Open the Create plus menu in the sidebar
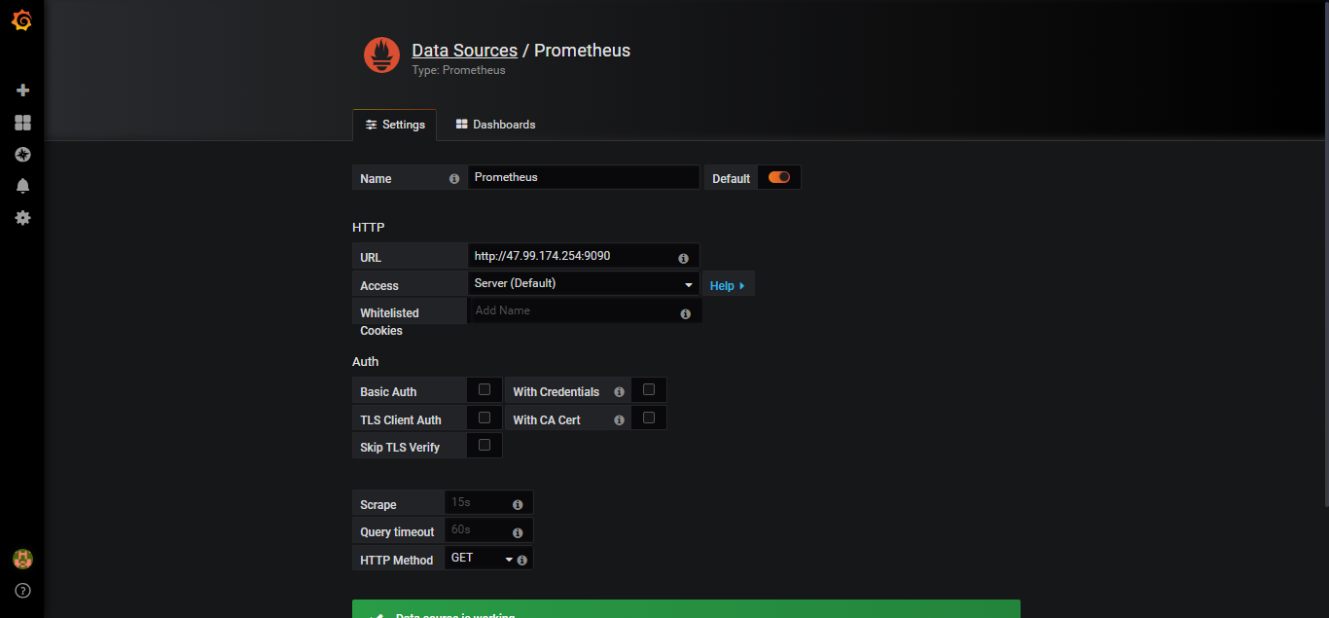1329x618 pixels. pos(22,91)
